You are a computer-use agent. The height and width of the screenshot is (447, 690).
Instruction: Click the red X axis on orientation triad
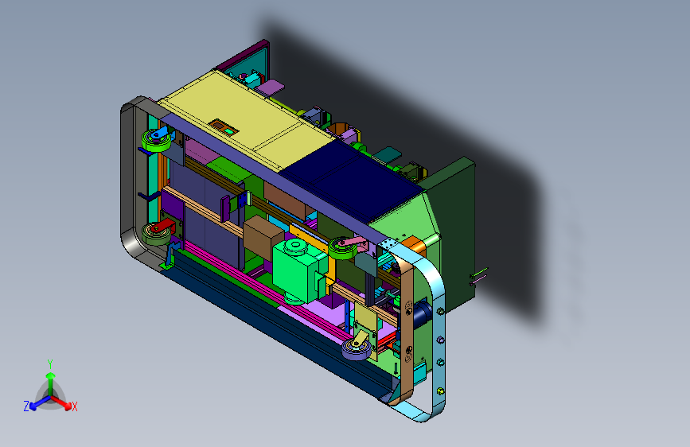(63, 402)
